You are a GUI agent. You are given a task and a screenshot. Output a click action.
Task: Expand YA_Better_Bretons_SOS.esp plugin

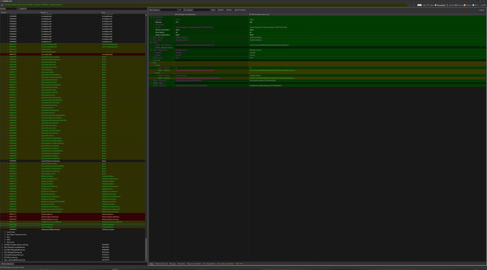point(2,245)
